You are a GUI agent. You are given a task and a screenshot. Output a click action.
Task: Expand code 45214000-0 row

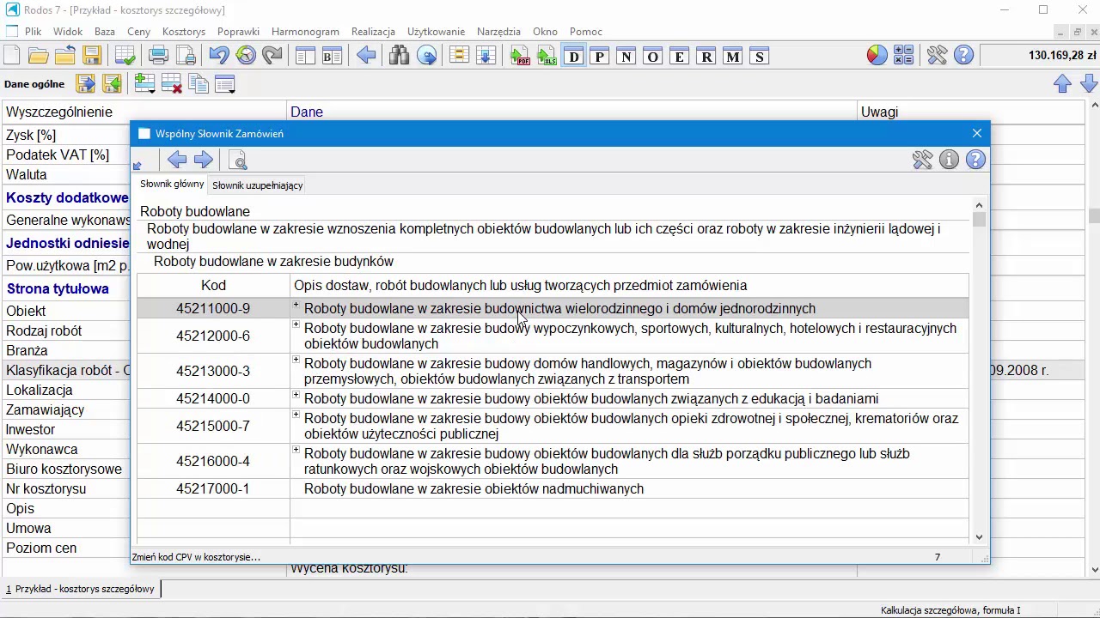(296, 396)
